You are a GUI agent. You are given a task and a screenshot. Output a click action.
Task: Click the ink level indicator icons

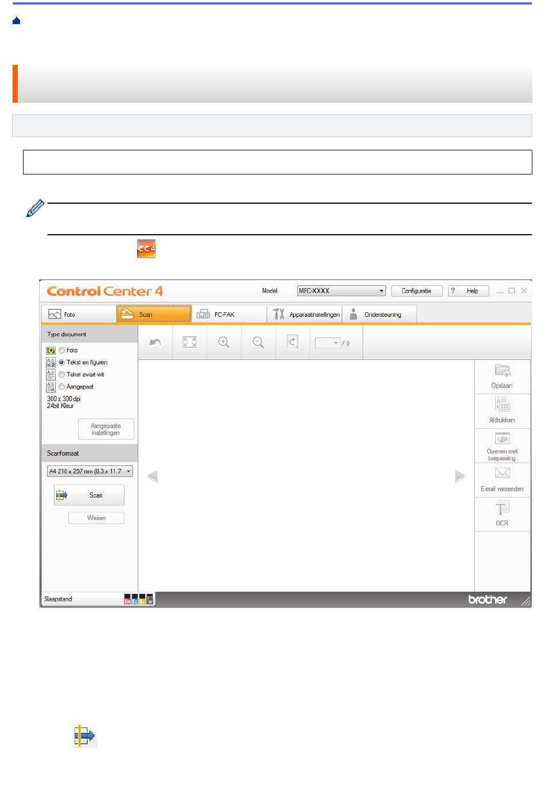click(139, 599)
